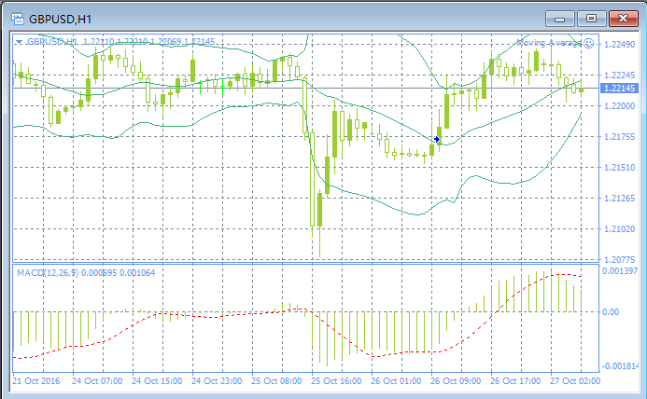Click the 1.21265 price scale value
647x399 pixels.
pyautogui.click(x=619, y=199)
